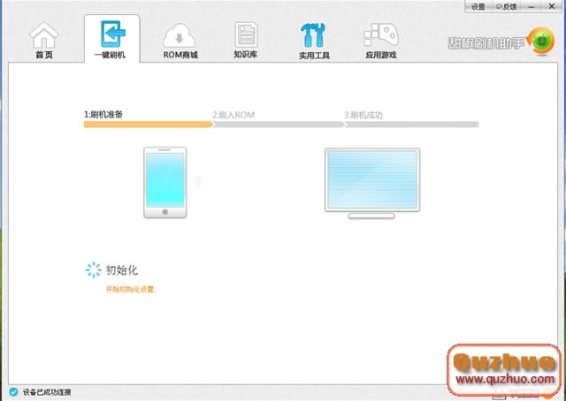Close the flashing assistant window
566x401 pixels.
click(552, 6)
